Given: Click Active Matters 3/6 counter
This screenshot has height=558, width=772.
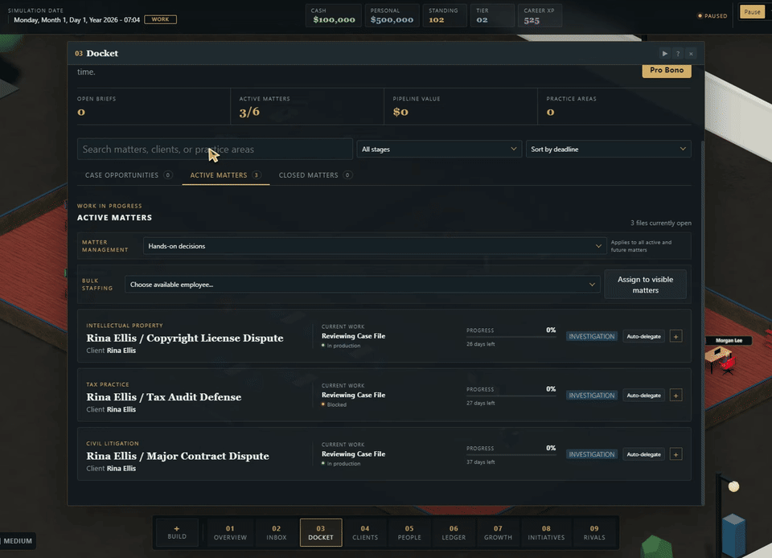Looking at the screenshot, I should click(x=306, y=106).
